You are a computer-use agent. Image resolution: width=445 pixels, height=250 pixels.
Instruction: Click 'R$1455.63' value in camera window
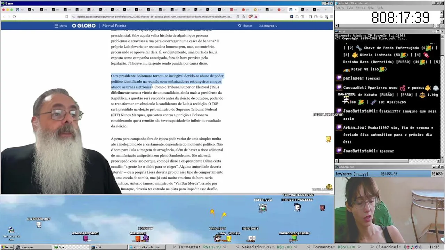[x=389, y=174]
